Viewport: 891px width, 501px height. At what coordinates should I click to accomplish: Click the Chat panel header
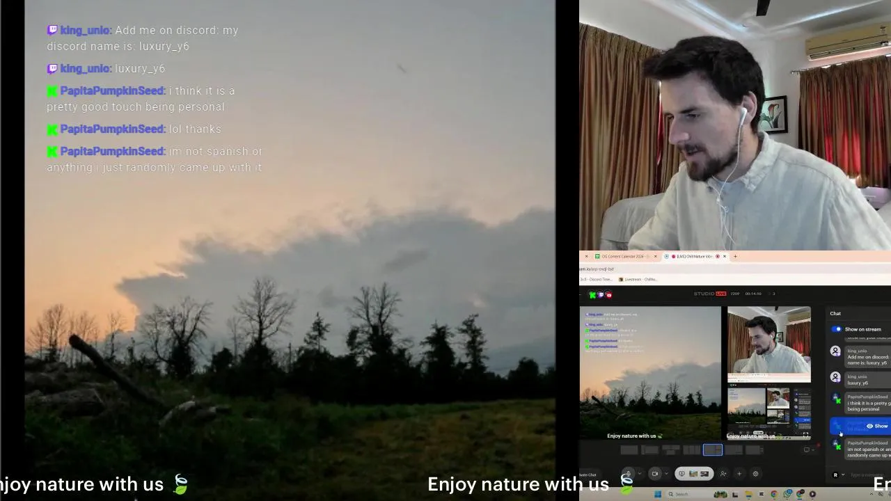click(x=835, y=313)
